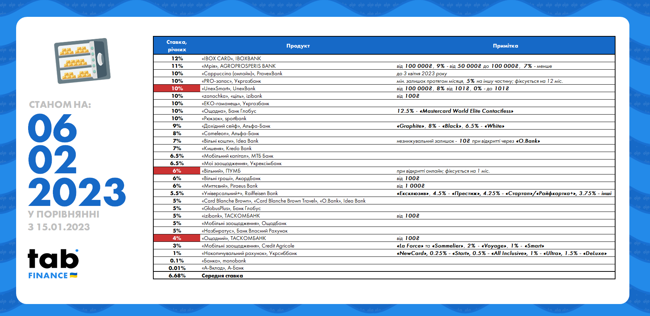Select the «Вільні кошти», Idea Bank product
The image size is (650, 316).
[230, 141]
